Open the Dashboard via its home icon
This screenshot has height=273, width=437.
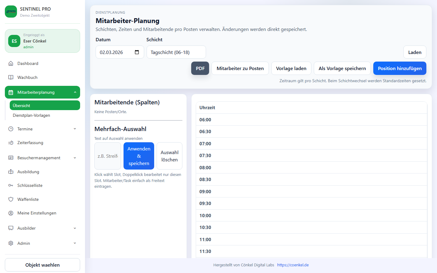click(11, 63)
